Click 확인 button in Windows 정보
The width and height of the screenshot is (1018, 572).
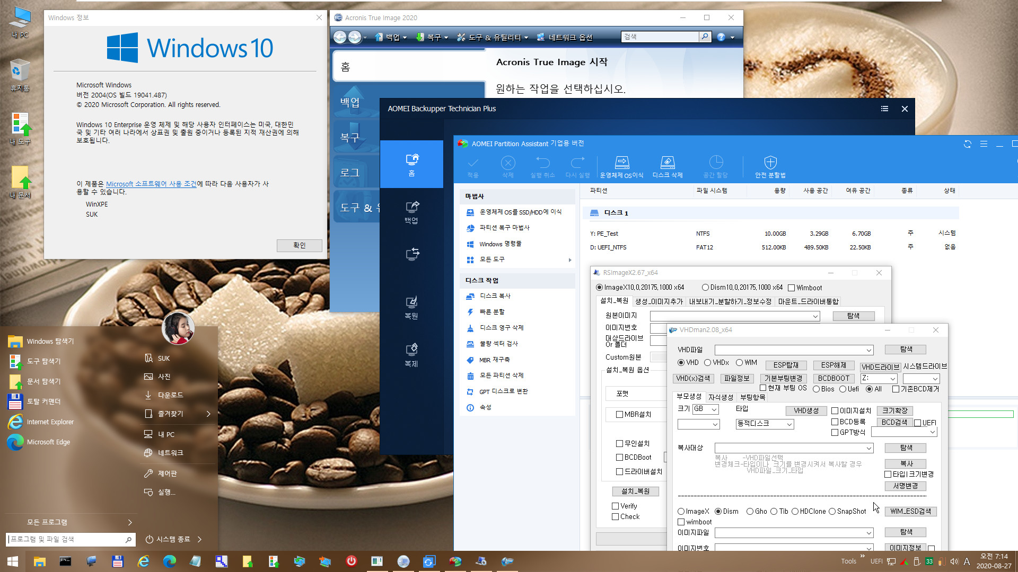pos(299,245)
